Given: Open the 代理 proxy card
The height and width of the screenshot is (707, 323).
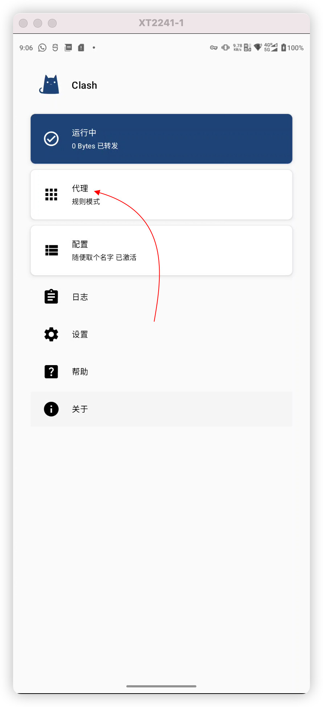Looking at the screenshot, I should point(161,195).
